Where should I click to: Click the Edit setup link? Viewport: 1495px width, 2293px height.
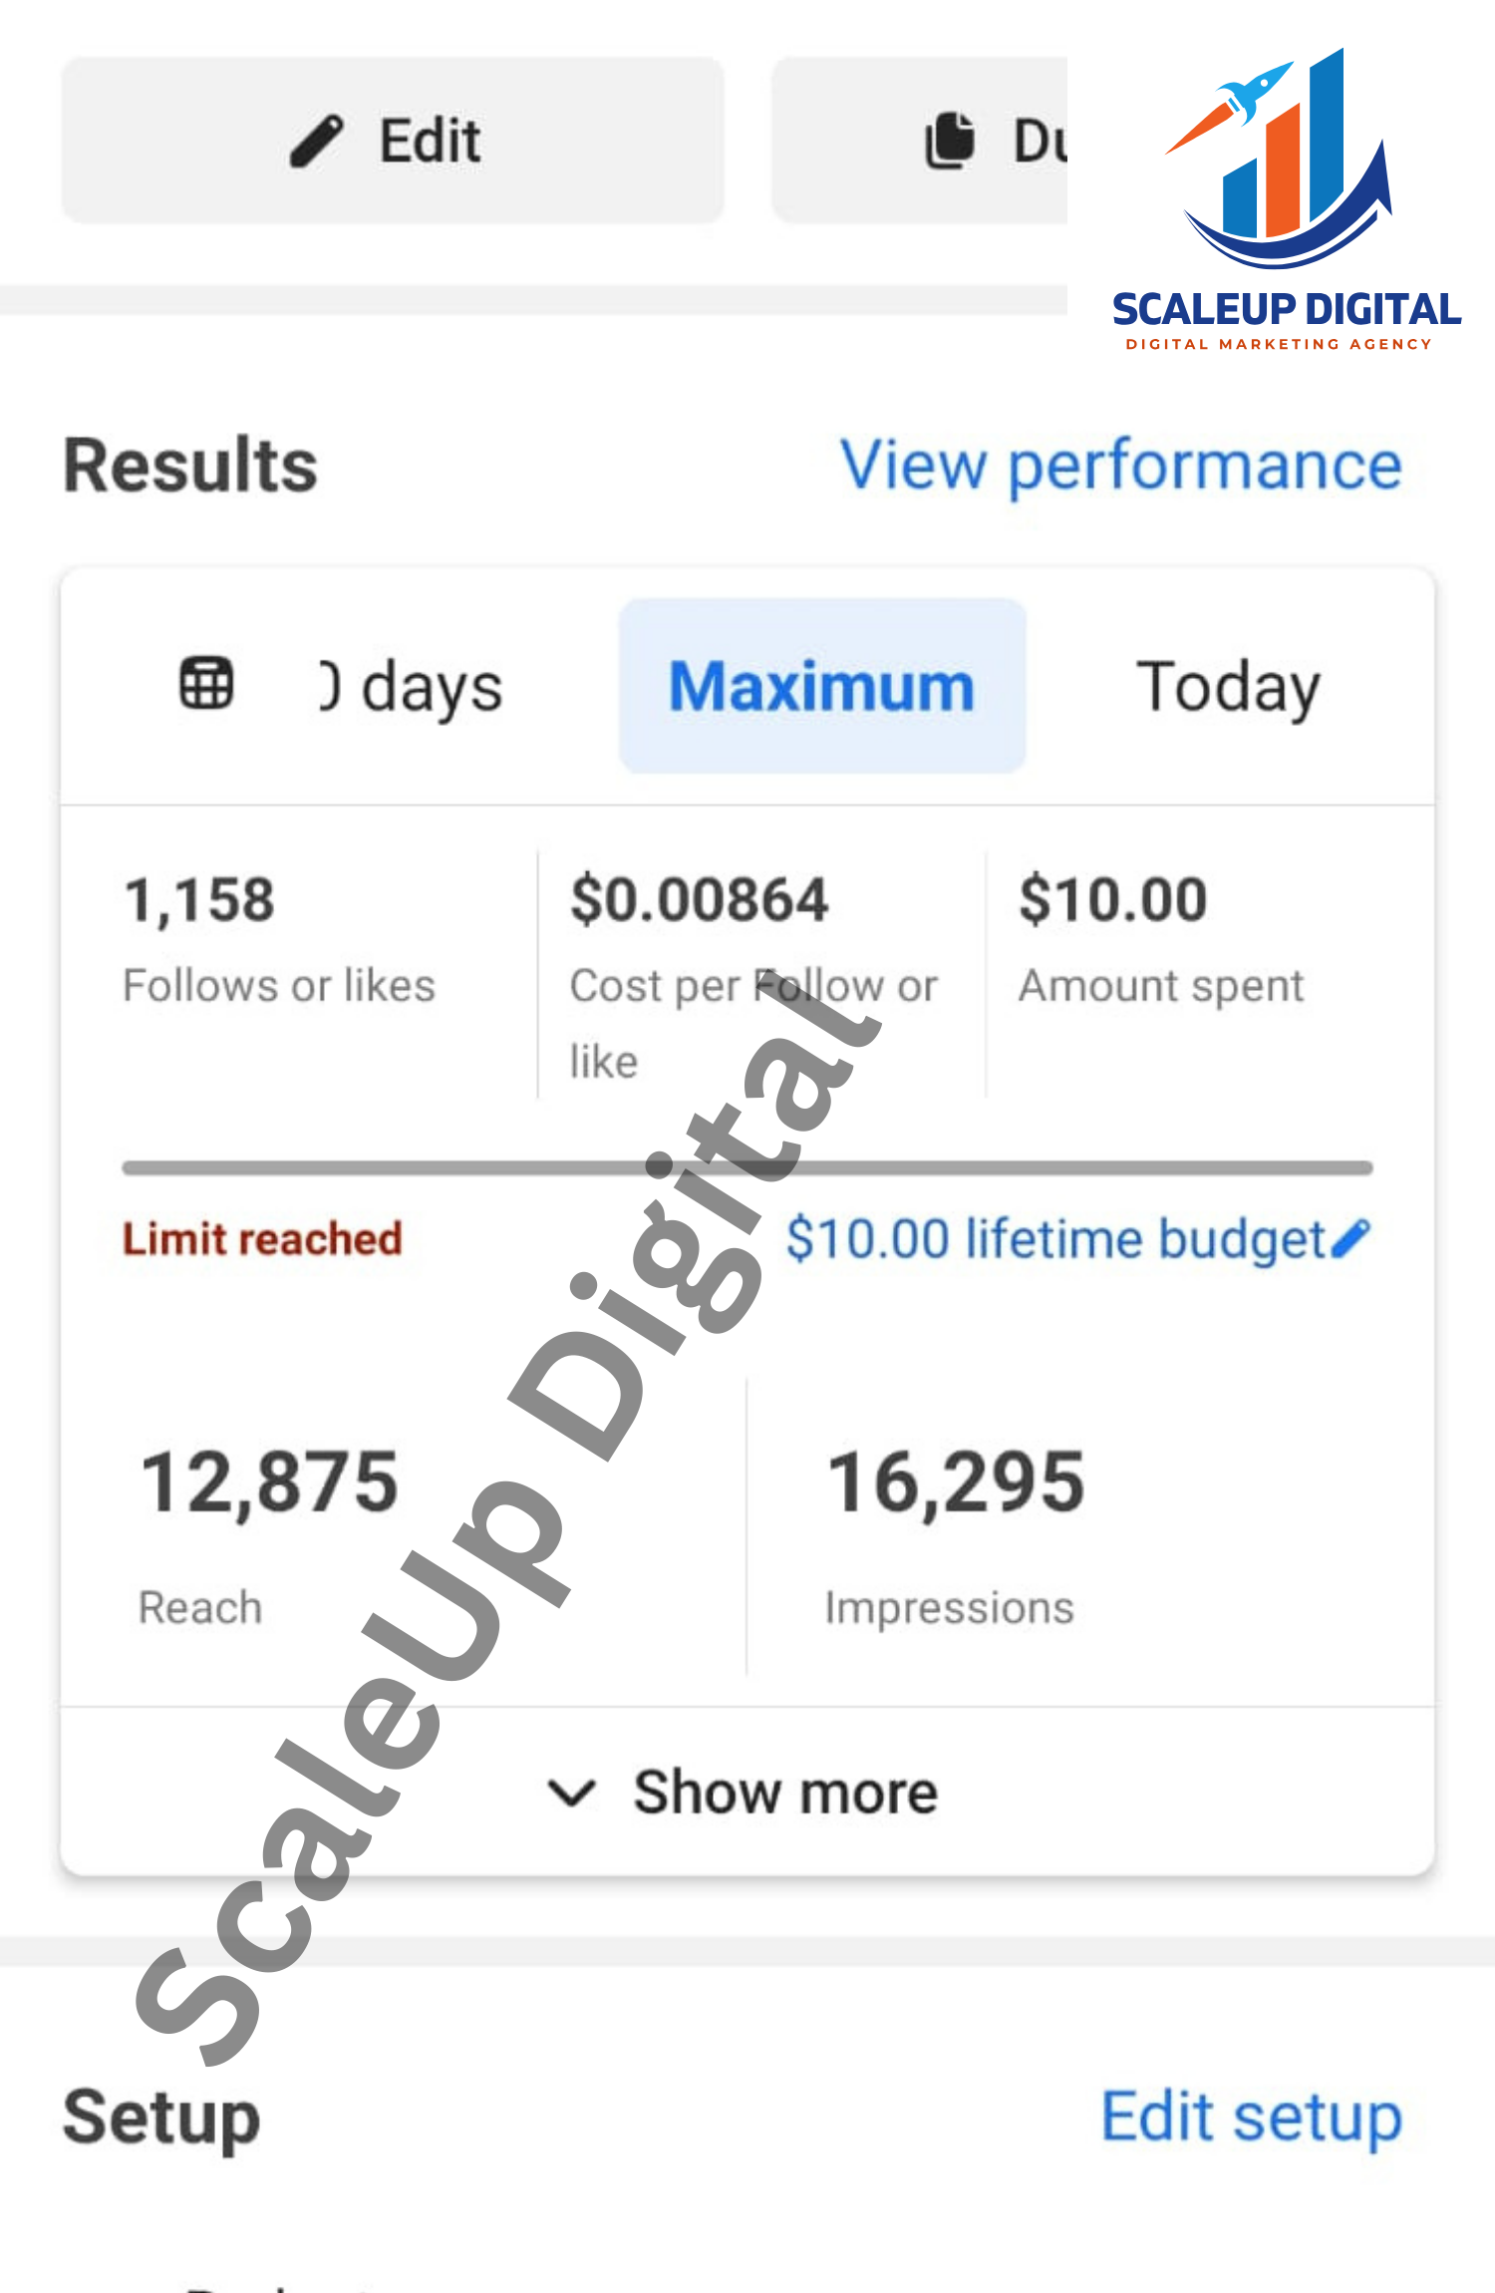pyautogui.click(x=1251, y=2117)
